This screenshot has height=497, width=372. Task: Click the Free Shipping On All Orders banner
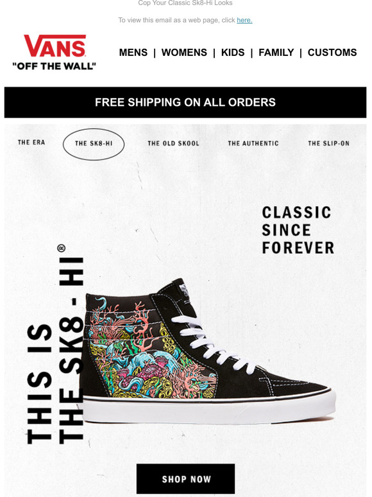tap(185, 102)
